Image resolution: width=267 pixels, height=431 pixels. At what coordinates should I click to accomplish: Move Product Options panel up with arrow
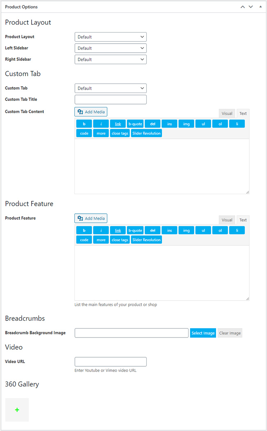click(243, 7)
